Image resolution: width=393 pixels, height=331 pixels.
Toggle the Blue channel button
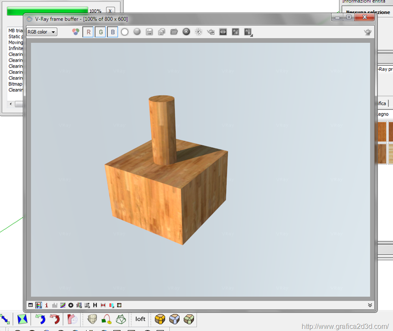[x=113, y=32]
